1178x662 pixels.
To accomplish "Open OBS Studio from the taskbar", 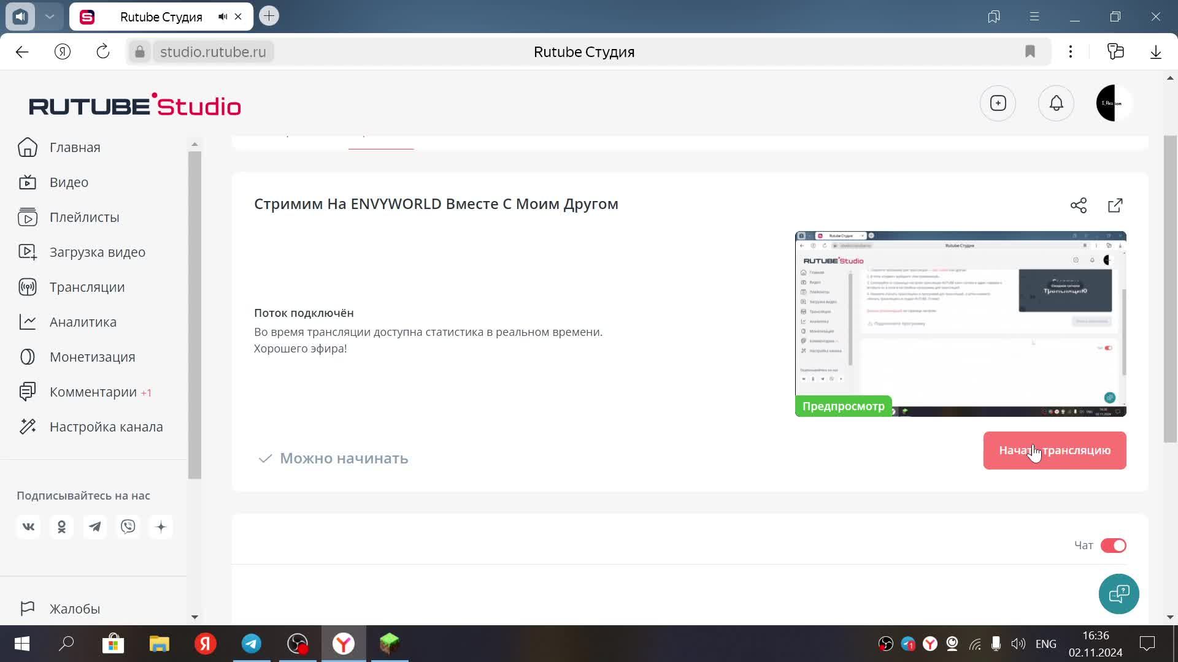I will (x=298, y=644).
